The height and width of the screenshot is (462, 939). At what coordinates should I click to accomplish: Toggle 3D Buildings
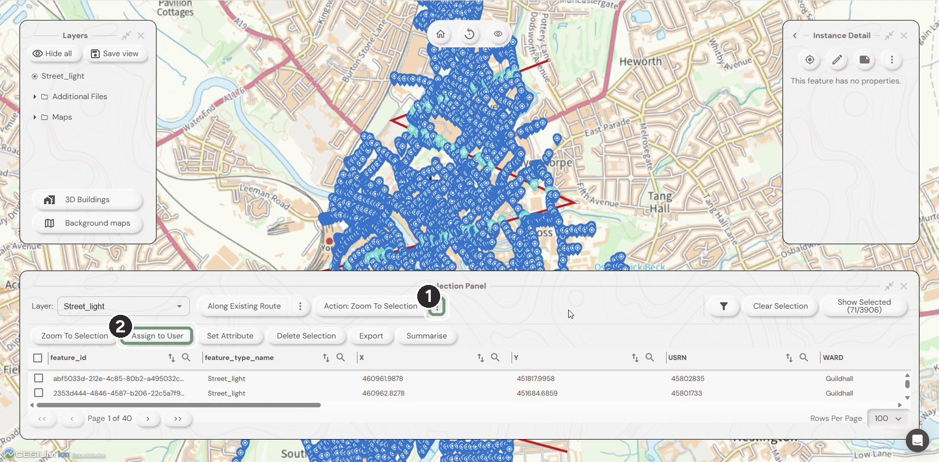point(87,200)
